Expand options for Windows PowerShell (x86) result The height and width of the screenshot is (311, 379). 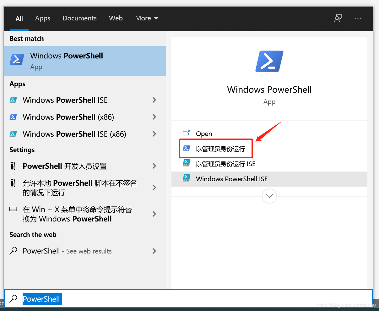(154, 117)
